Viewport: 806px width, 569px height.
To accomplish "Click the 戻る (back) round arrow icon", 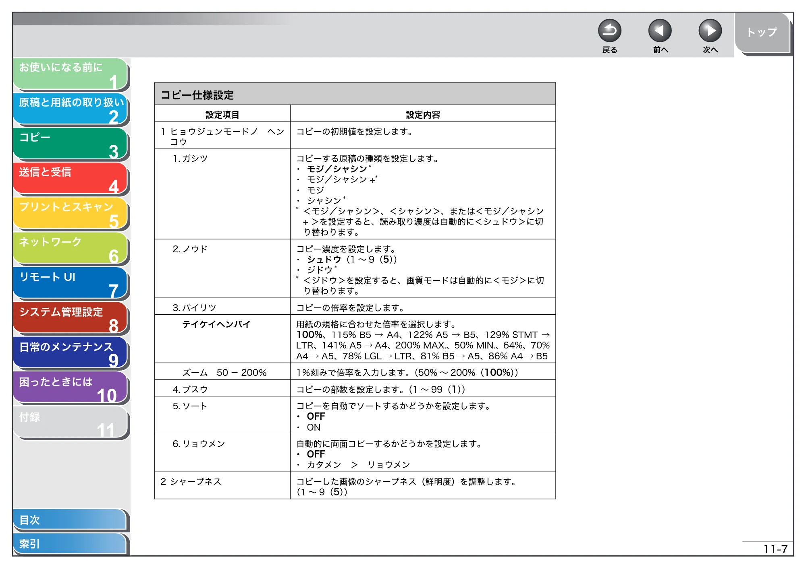I will point(609,31).
